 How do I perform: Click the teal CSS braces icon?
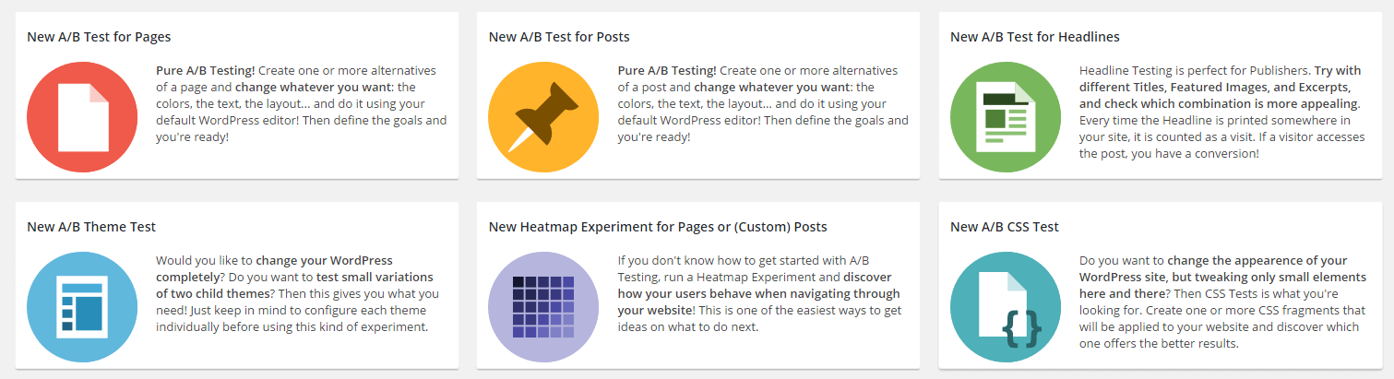[1006, 307]
